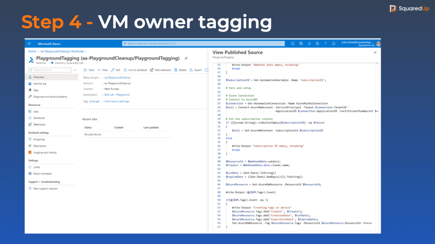Click the source code vertical scrollbar
435x244 pixels.
[377, 146]
